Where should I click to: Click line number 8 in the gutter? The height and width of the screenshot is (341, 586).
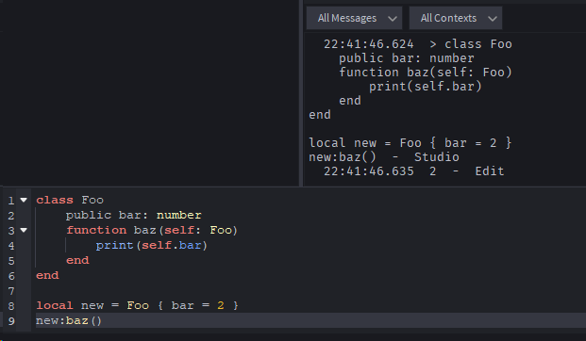(x=11, y=306)
